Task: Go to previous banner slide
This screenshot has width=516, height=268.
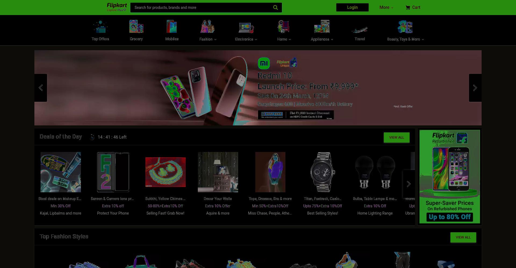Action: tap(41, 88)
